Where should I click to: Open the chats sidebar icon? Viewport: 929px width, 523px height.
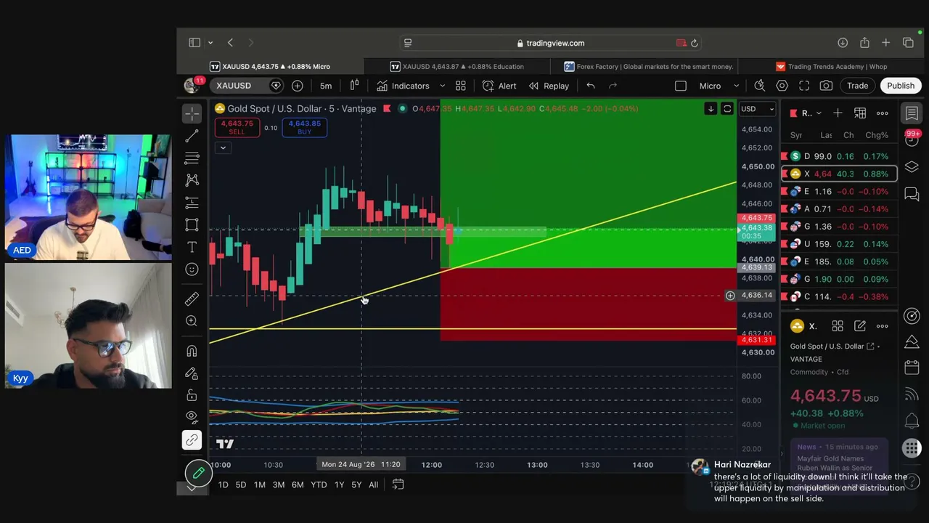pos(912,194)
